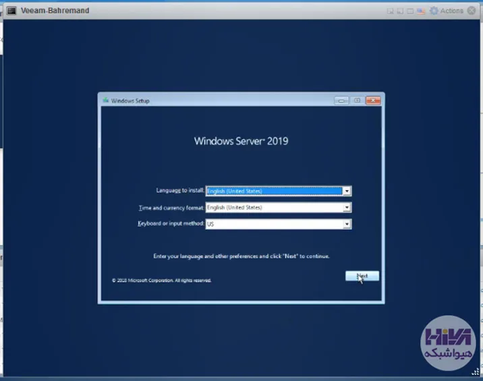Minimize the Windows Setup dialog
Screen dimensions: 483x381
341,100
